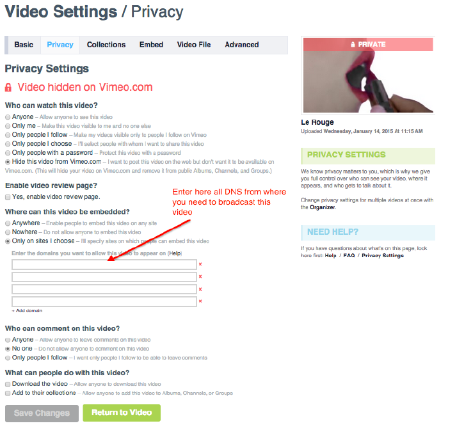457x428 pixels.
Task: Click the first domain input field
Action: point(104,265)
